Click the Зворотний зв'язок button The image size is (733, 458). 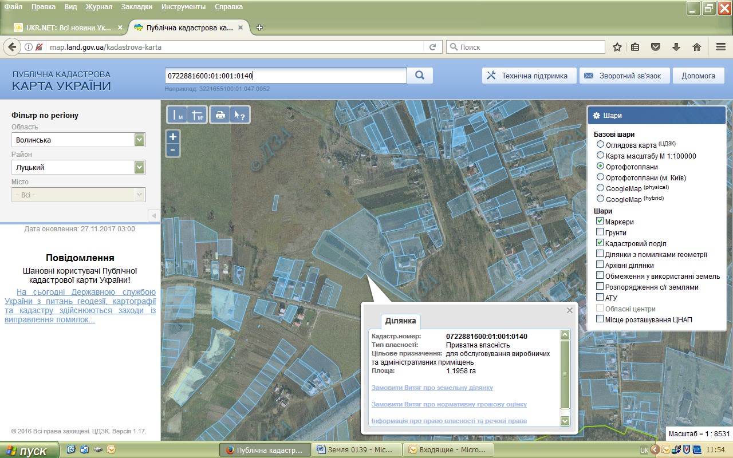(x=624, y=76)
